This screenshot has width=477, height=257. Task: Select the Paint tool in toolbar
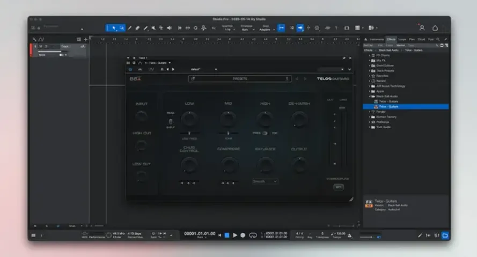click(x=145, y=28)
